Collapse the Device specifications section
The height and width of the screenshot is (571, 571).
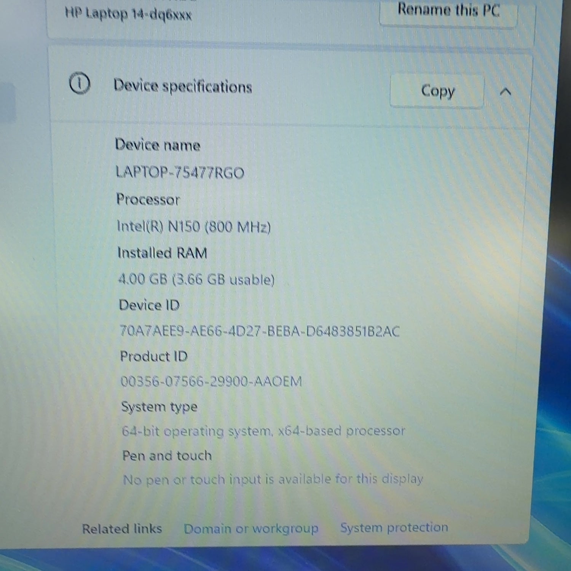point(506,92)
